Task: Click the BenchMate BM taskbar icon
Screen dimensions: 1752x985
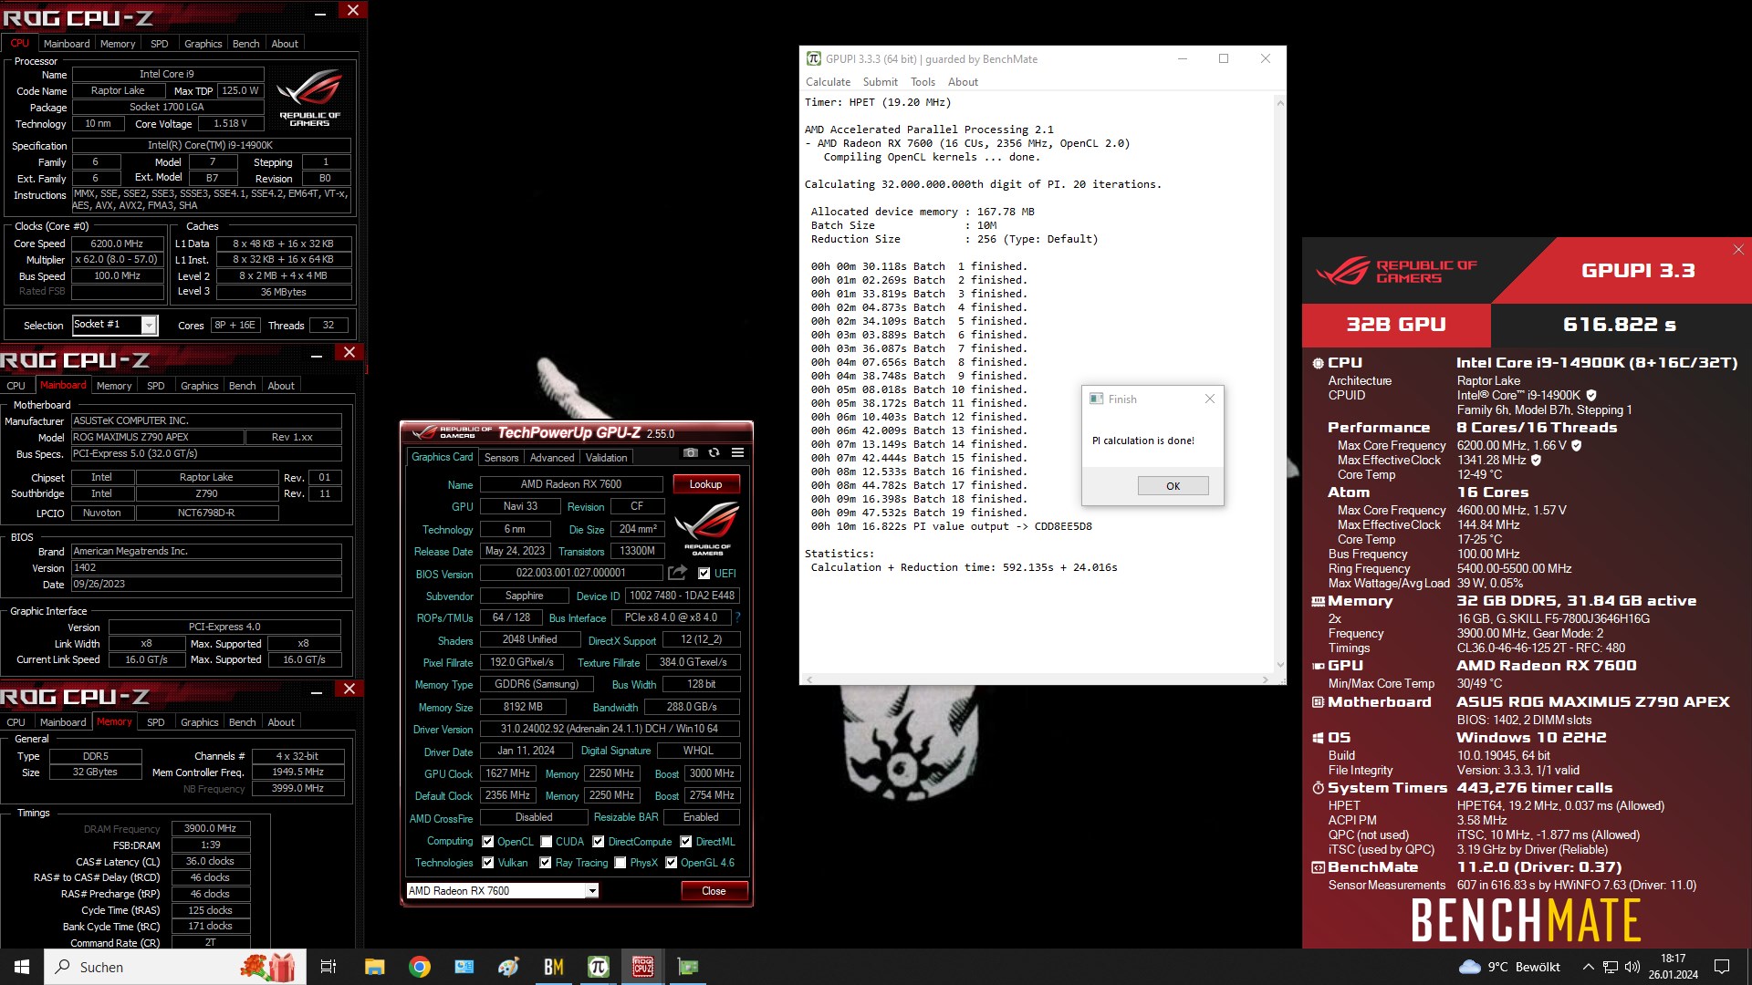Action: point(553,967)
